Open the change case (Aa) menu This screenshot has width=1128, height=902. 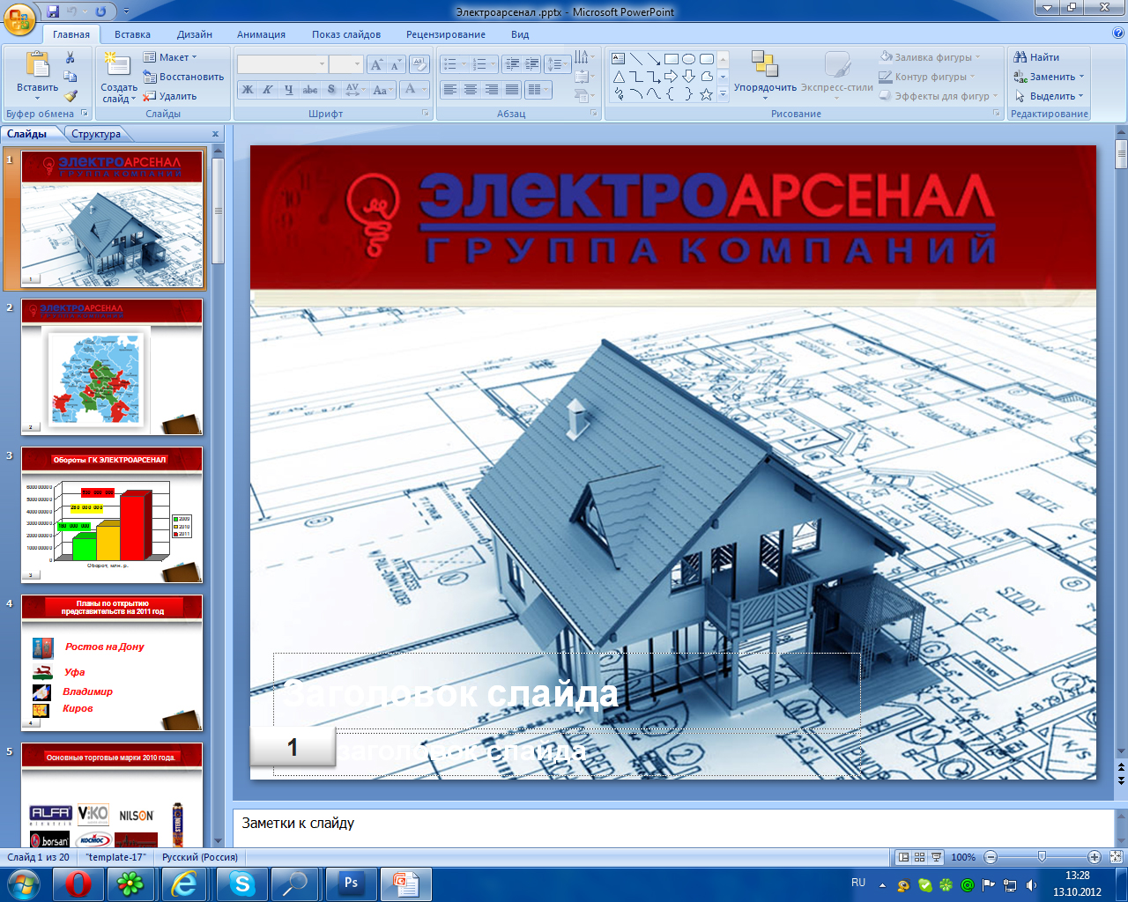pyautogui.click(x=382, y=89)
